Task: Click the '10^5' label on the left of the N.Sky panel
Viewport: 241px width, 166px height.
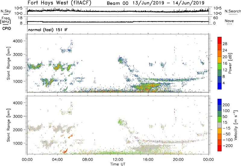Action: 18,8
